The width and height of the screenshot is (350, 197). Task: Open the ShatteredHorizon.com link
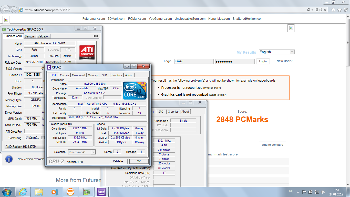coord(248,19)
